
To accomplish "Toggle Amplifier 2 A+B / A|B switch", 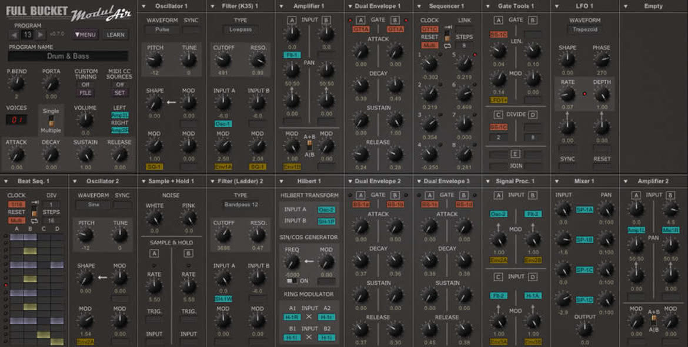I will pos(653,320).
